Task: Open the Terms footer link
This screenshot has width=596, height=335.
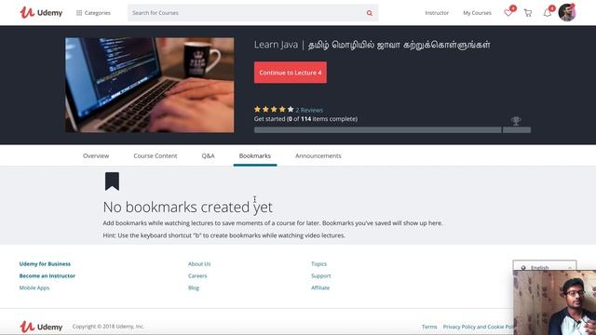Action: click(x=429, y=327)
